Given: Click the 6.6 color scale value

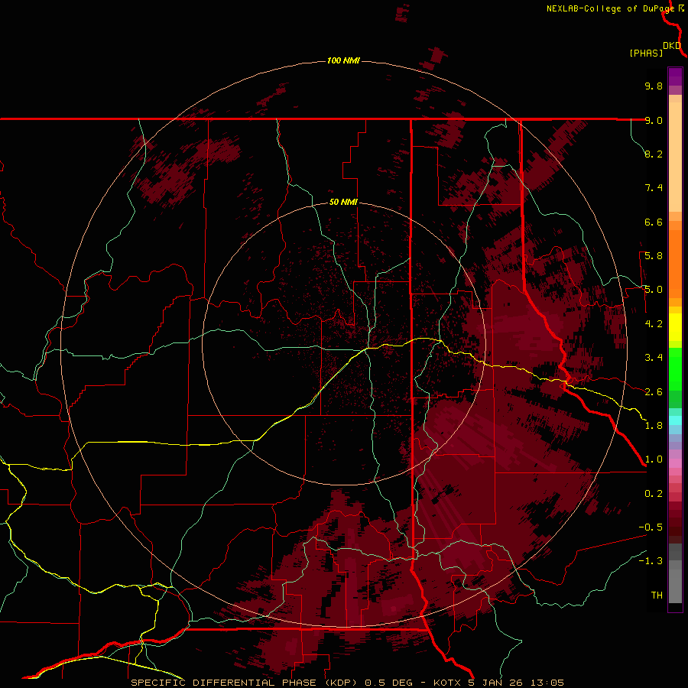Looking at the screenshot, I should pyautogui.click(x=654, y=222).
